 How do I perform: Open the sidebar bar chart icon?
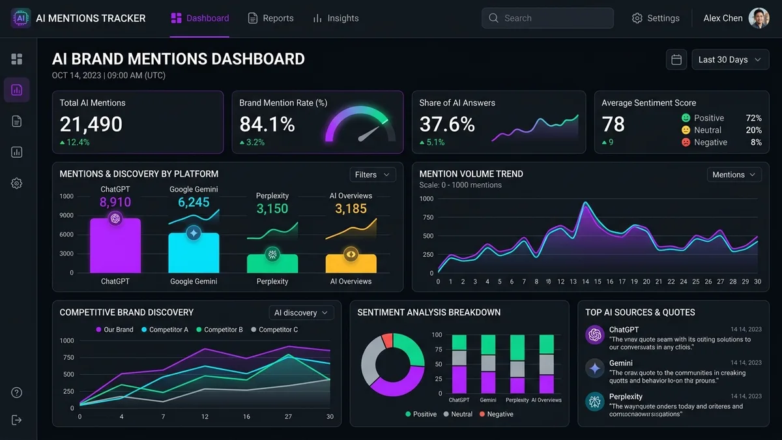[x=17, y=153]
